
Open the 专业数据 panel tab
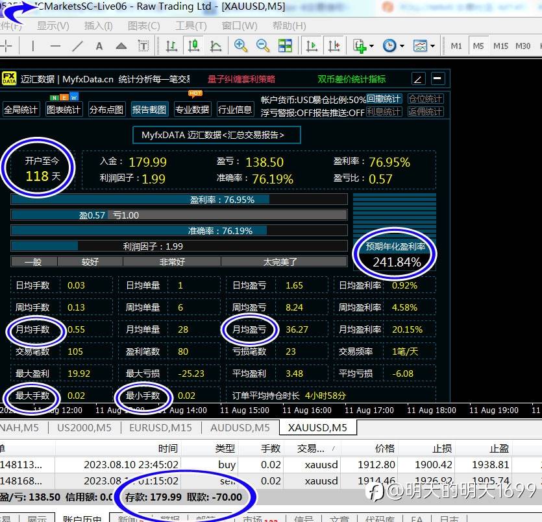point(192,110)
